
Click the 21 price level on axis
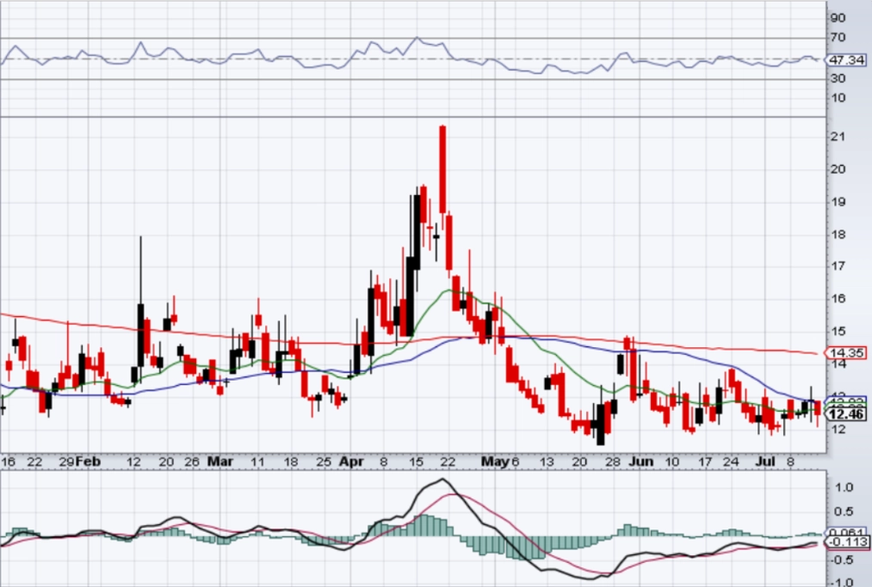pos(838,137)
